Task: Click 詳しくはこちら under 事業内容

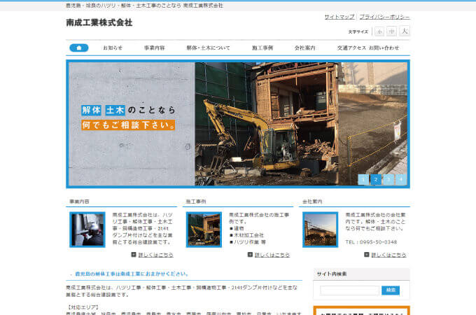Action: pos(155,255)
